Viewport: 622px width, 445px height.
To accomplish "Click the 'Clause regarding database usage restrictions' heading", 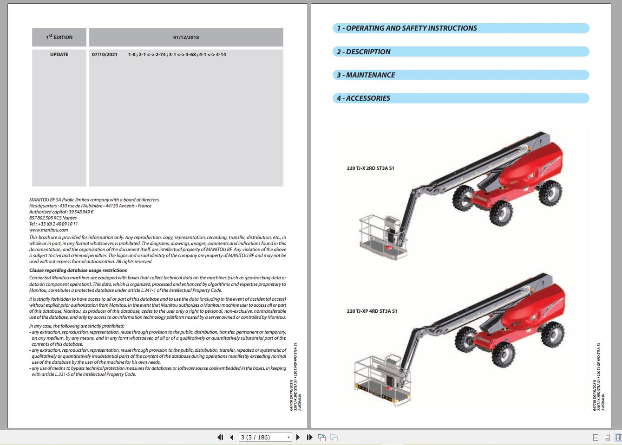I will pos(78,270).
